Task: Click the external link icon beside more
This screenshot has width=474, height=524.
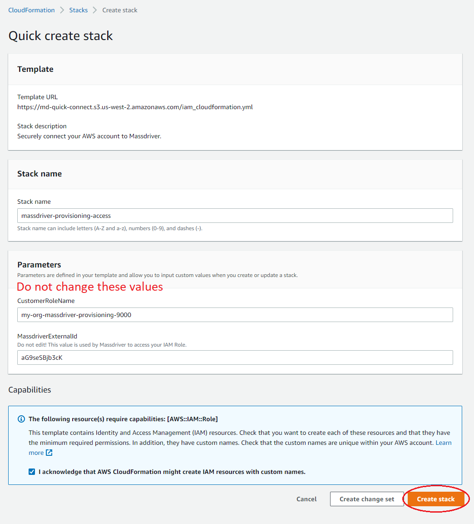Action: click(x=49, y=453)
